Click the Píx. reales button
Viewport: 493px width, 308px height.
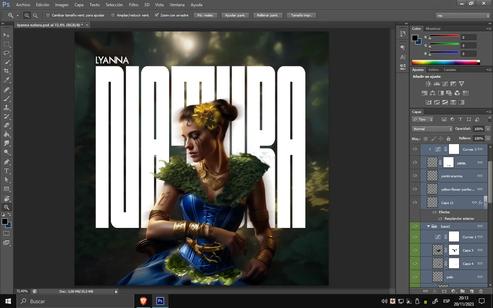pyautogui.click(x=205, y=15)
